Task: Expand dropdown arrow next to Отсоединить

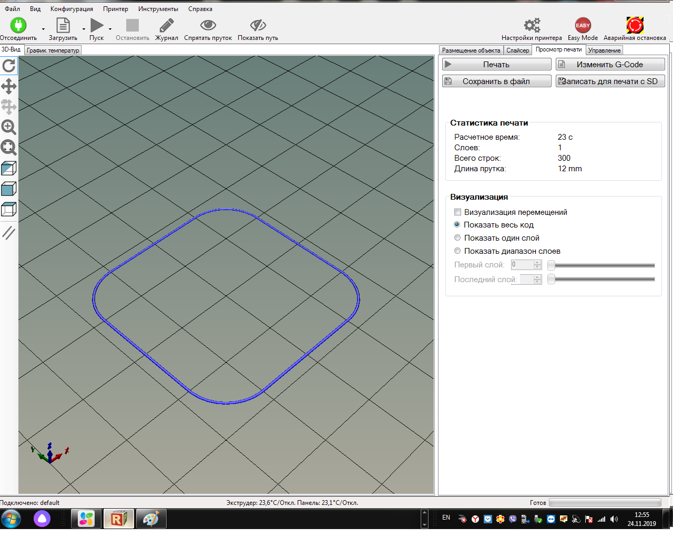Action: coord(43,29)
